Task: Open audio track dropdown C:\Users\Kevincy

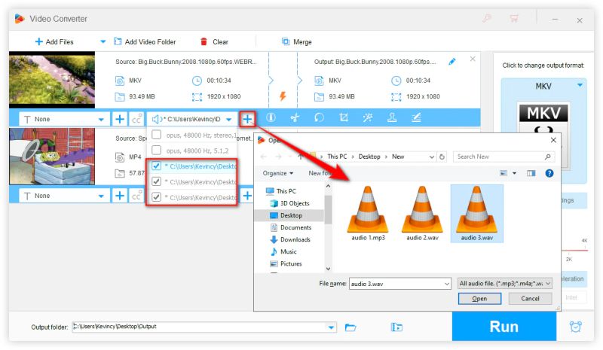Action: point(191,119)
